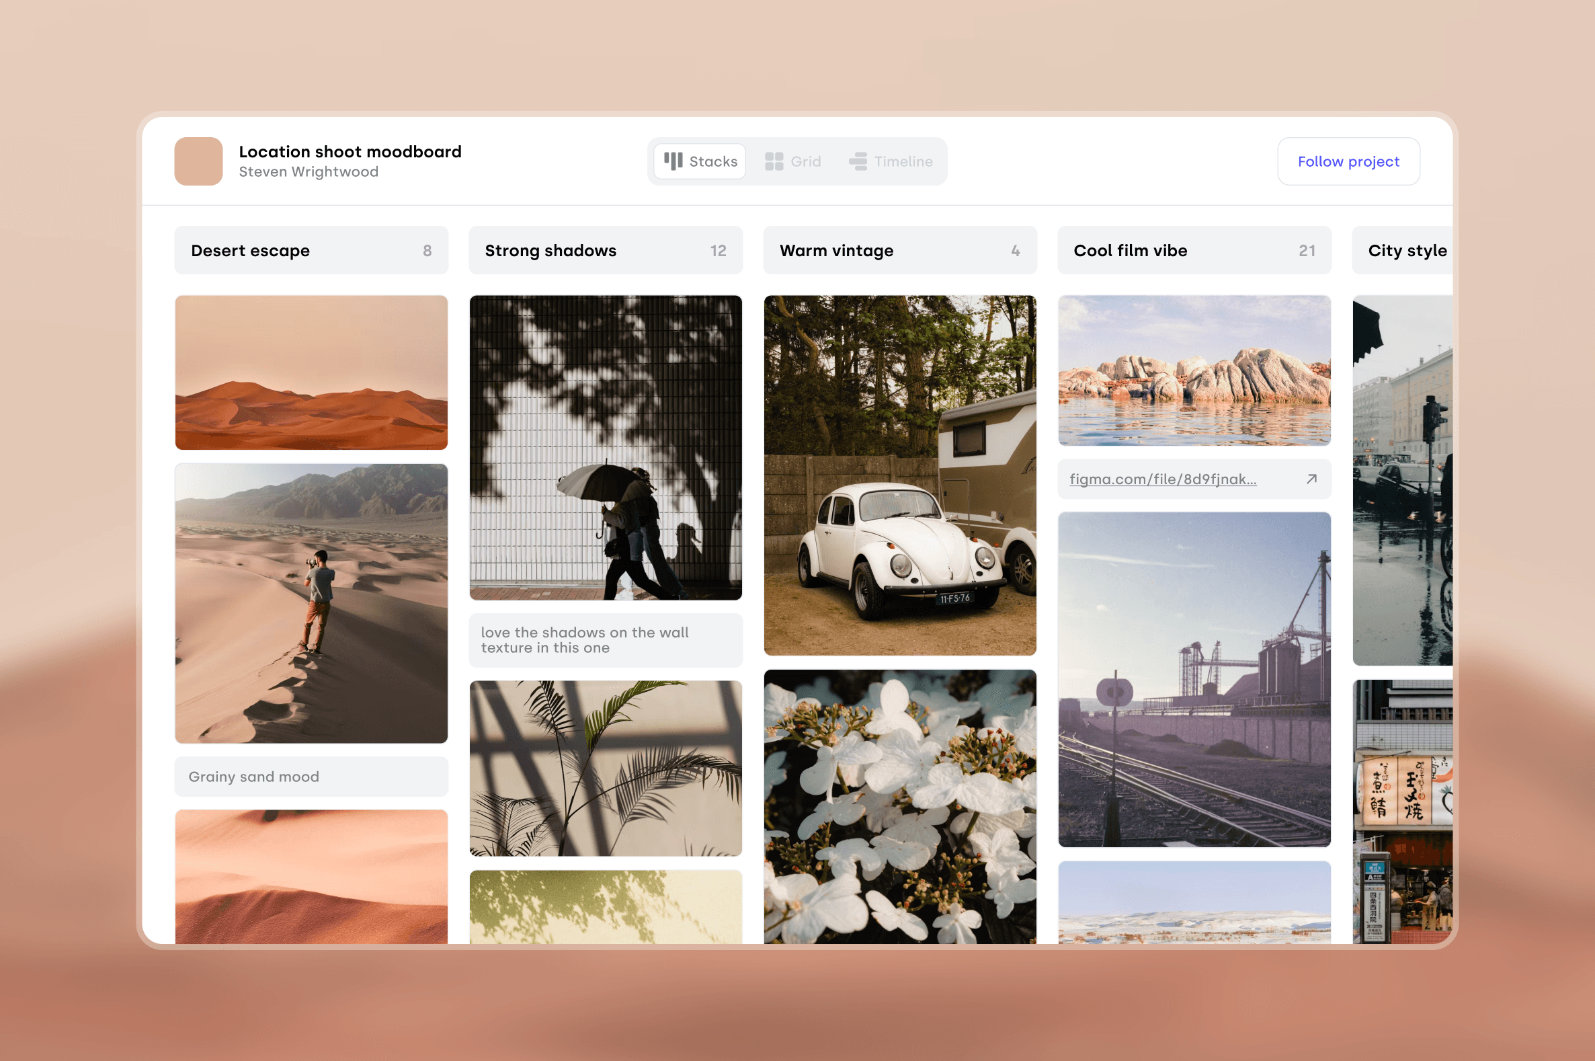Open the pink rocks in water photo
Image resolution: width=1595 pixels, height=1061 pixels.
1194,370
